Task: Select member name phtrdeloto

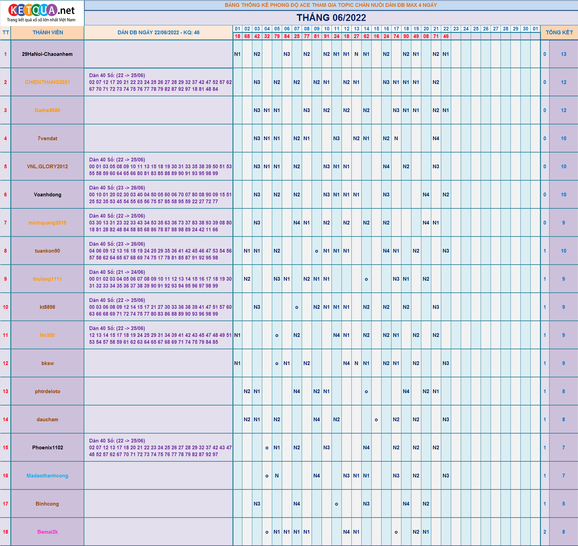Action: pyautogui.click(x=47, y=391)
